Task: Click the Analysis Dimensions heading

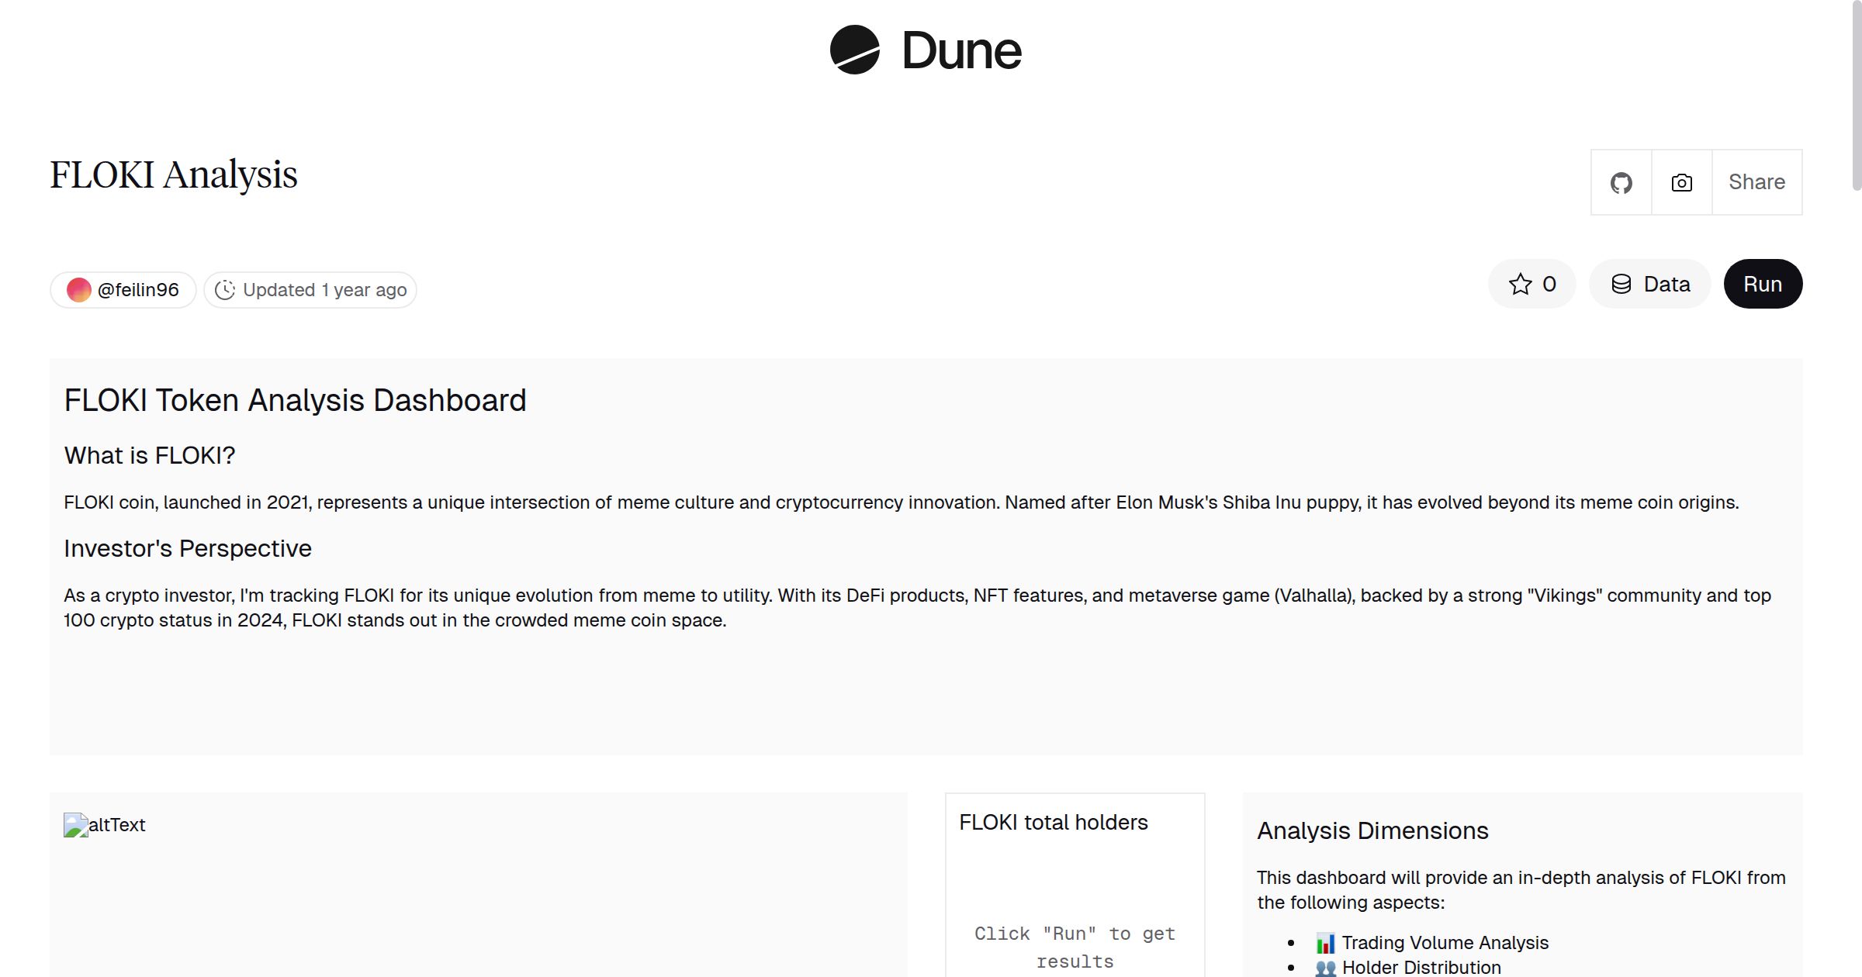Action: [1372, 831]
